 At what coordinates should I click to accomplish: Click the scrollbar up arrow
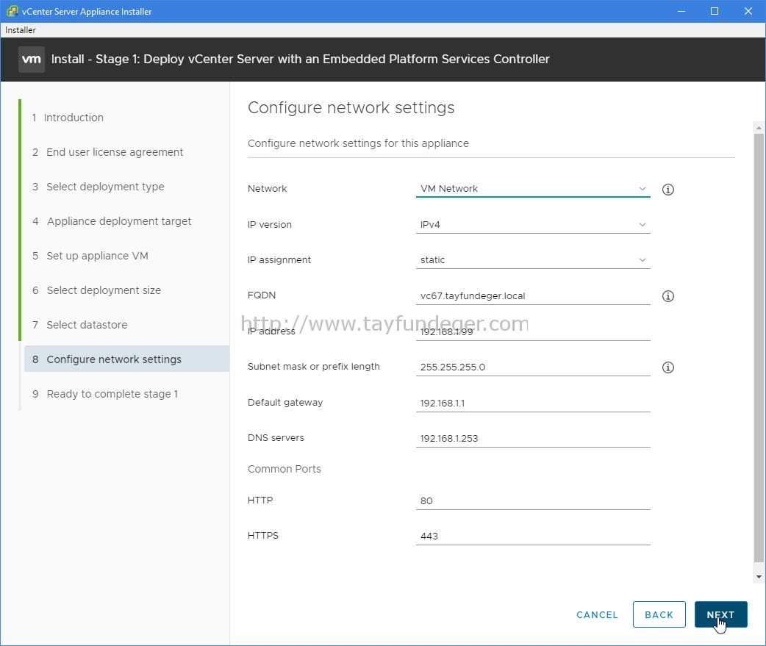click(759, 128)
